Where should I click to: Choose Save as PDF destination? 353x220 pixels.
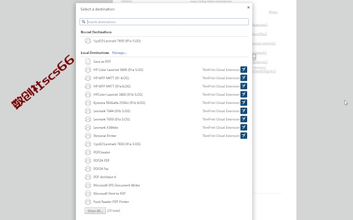click(164, 61)
